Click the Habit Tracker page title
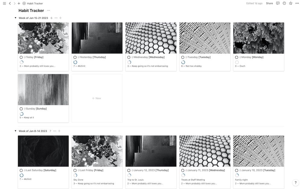Image resolution: width=302 pixels, height=189 pixels. click(31, 11)
